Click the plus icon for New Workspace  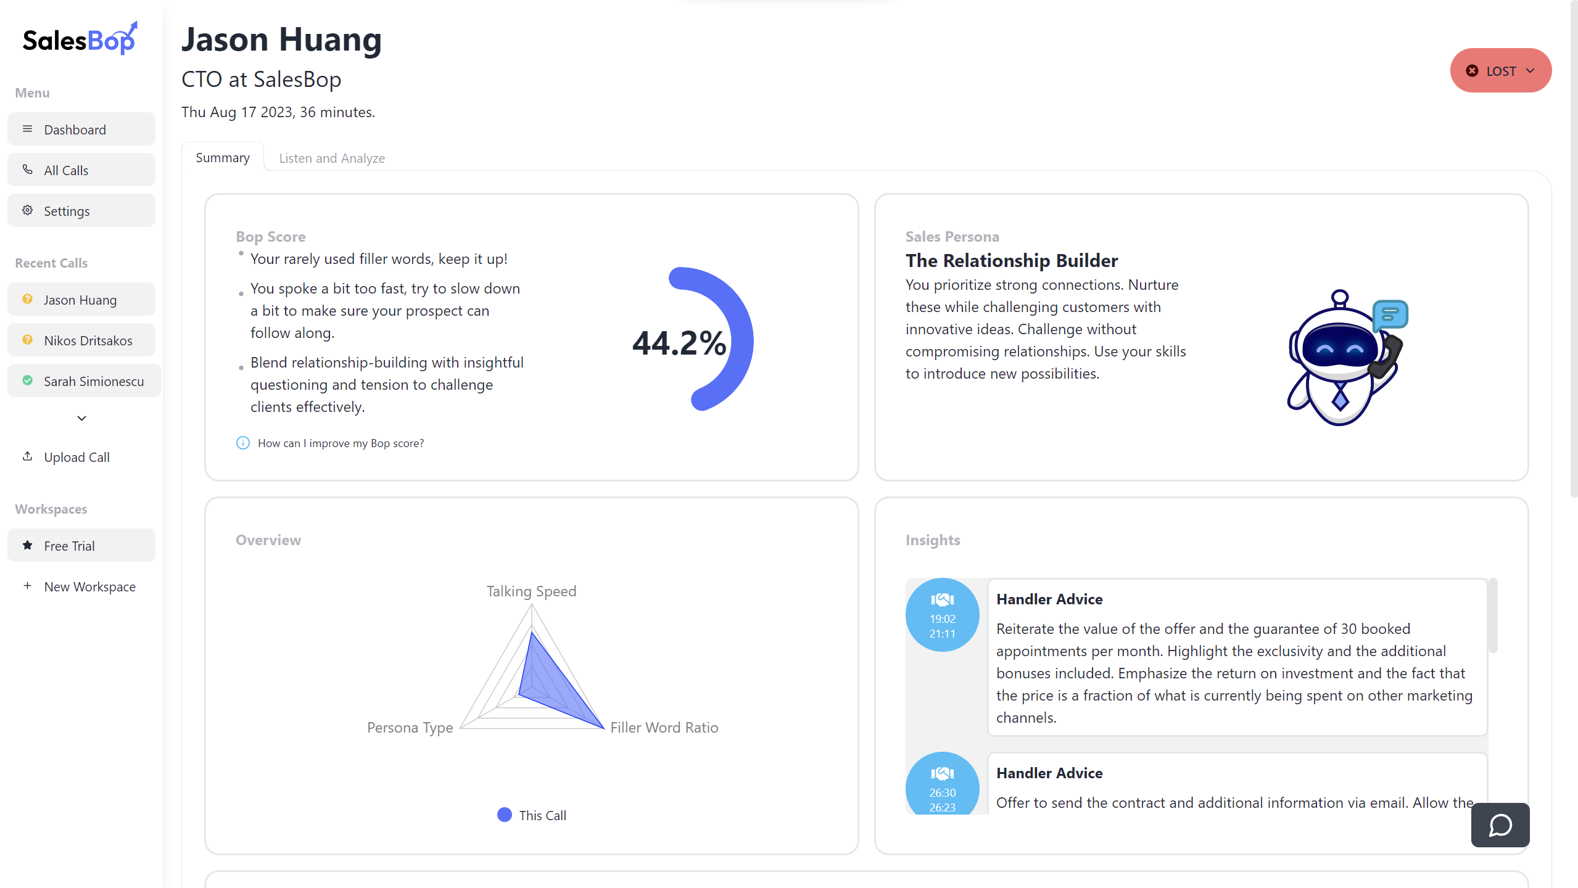[x=27, y=586]
